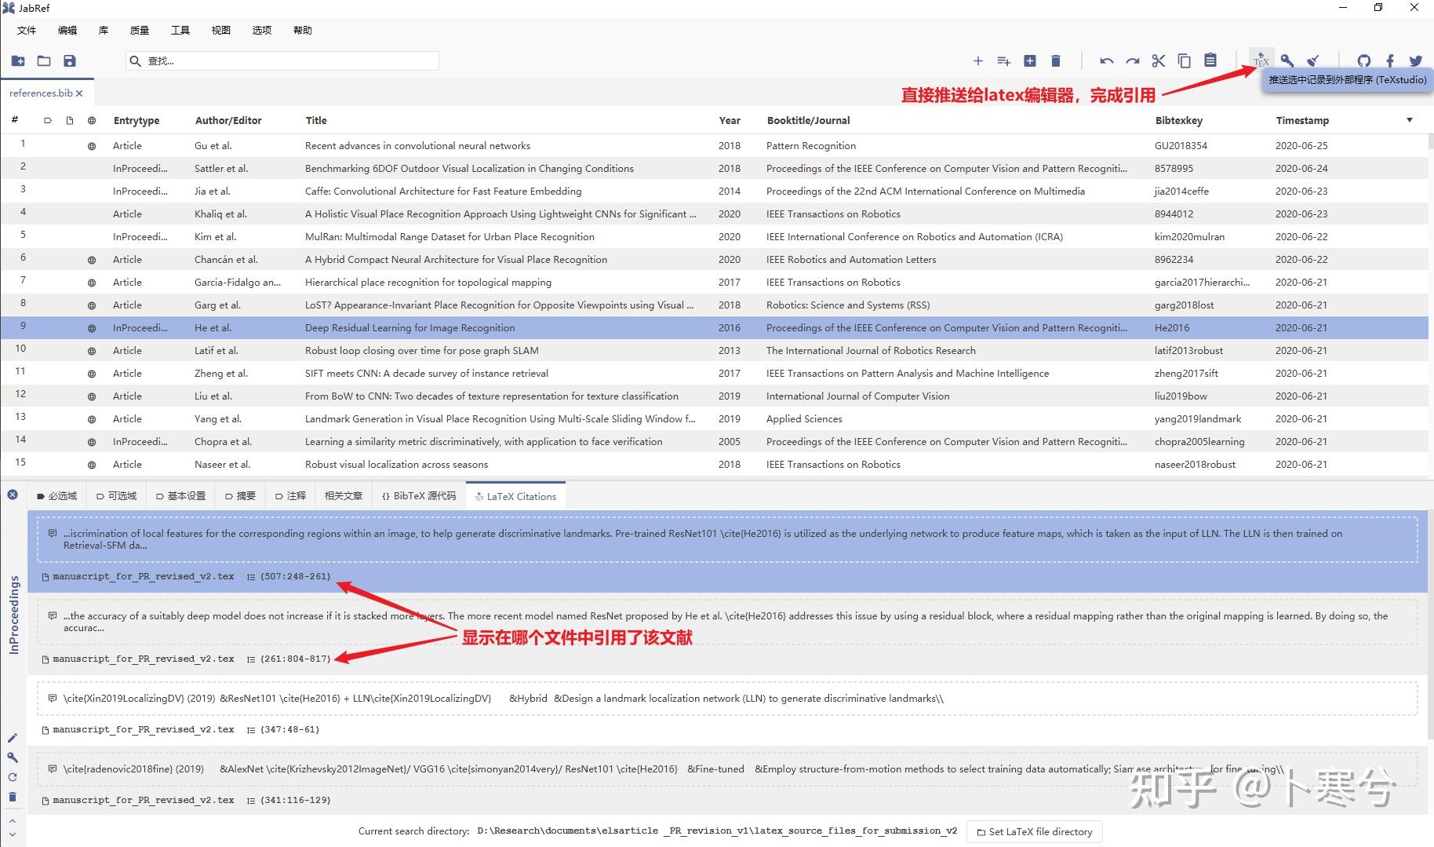Sort by the Author/Editor column header
This screenshot has width=1434, height=847.
pos(228,120)
